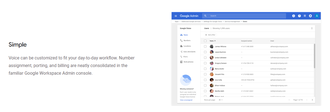Select Locations in Google Voice sidebar
330x112 pixels.
click(x=187, y=46)
